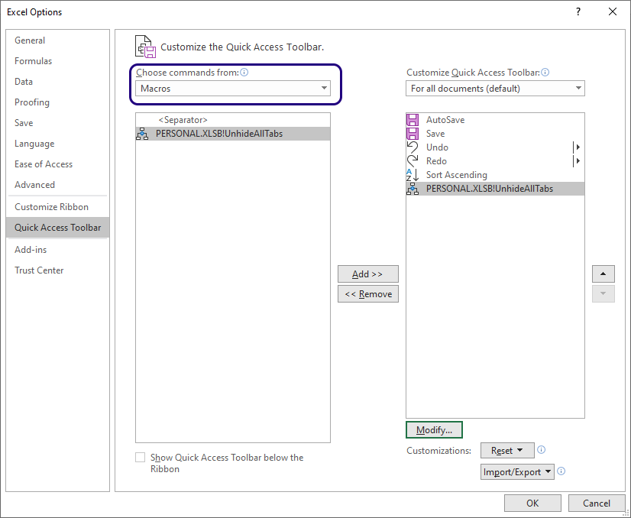
Task: Click the Undo arrow icon
Action: click(x=413, y=147)
